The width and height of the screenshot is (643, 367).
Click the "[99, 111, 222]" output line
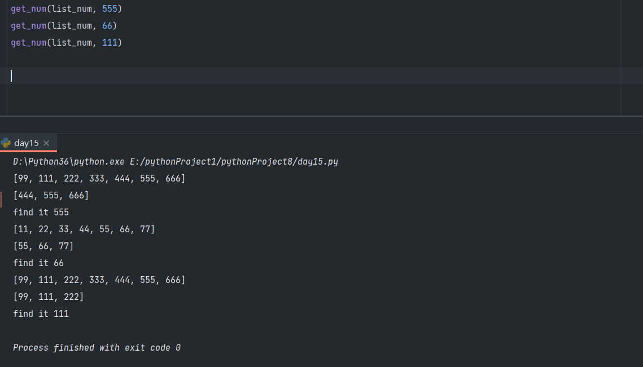[49, 297]
